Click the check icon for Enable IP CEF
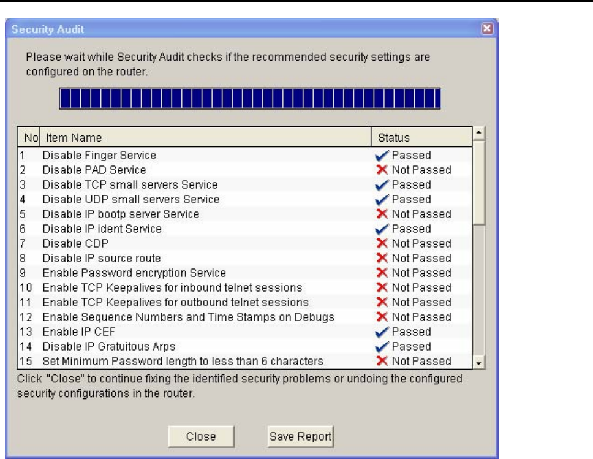This screenshot has height=459, width=593. [382, 332]
